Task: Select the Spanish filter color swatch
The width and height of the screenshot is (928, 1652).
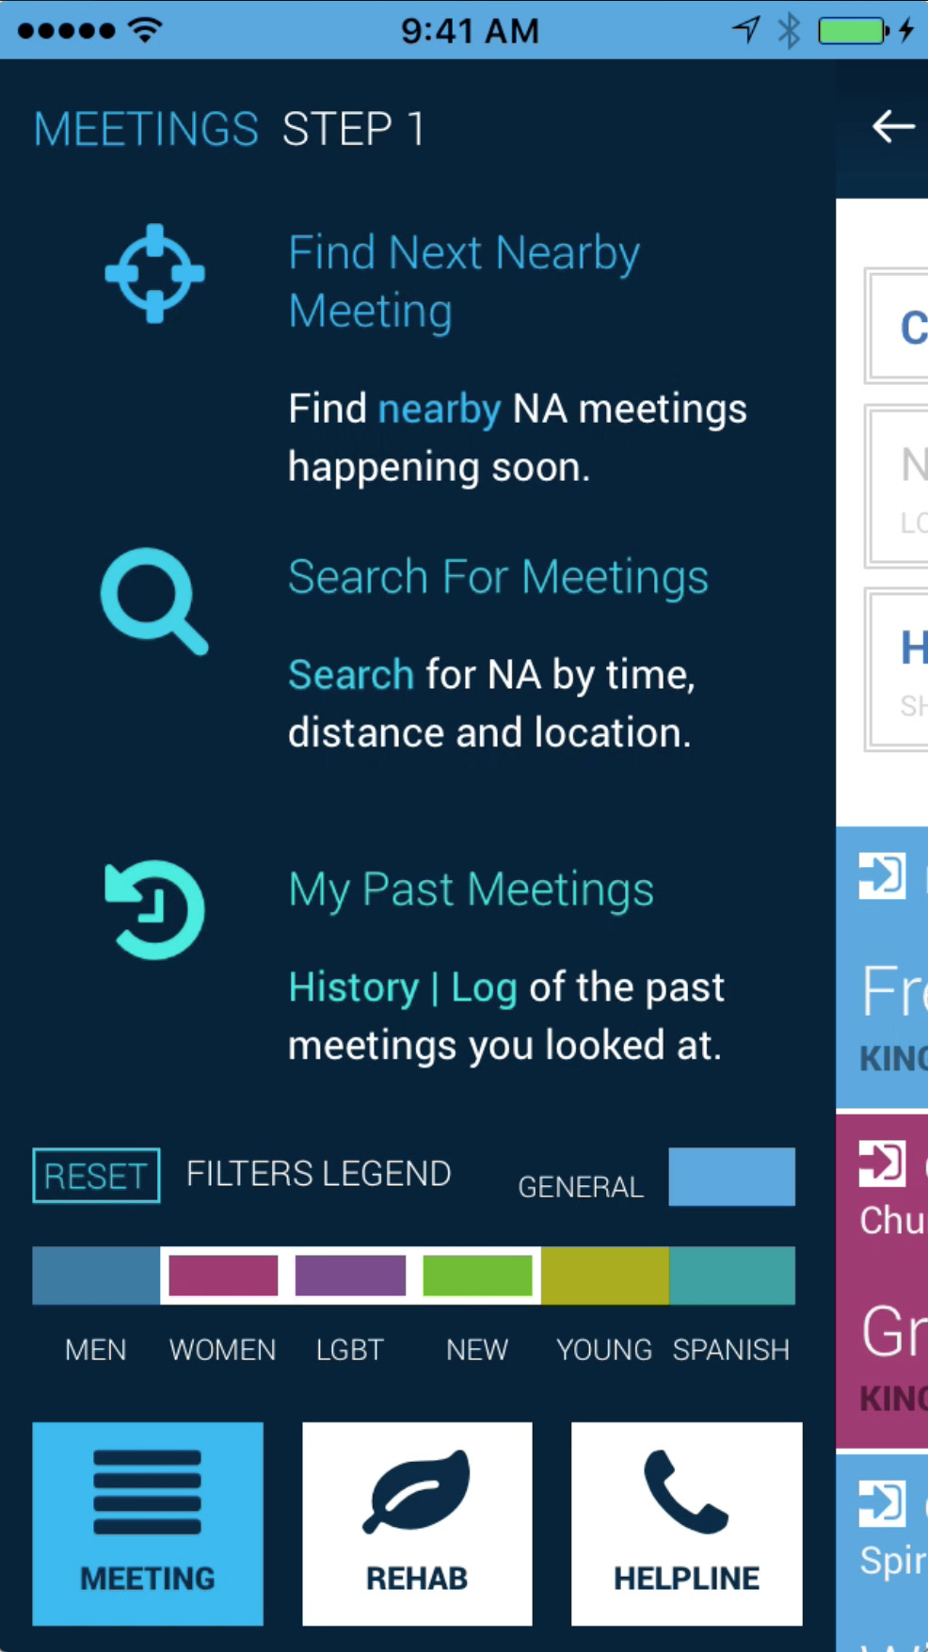Action: point(731,1275)
